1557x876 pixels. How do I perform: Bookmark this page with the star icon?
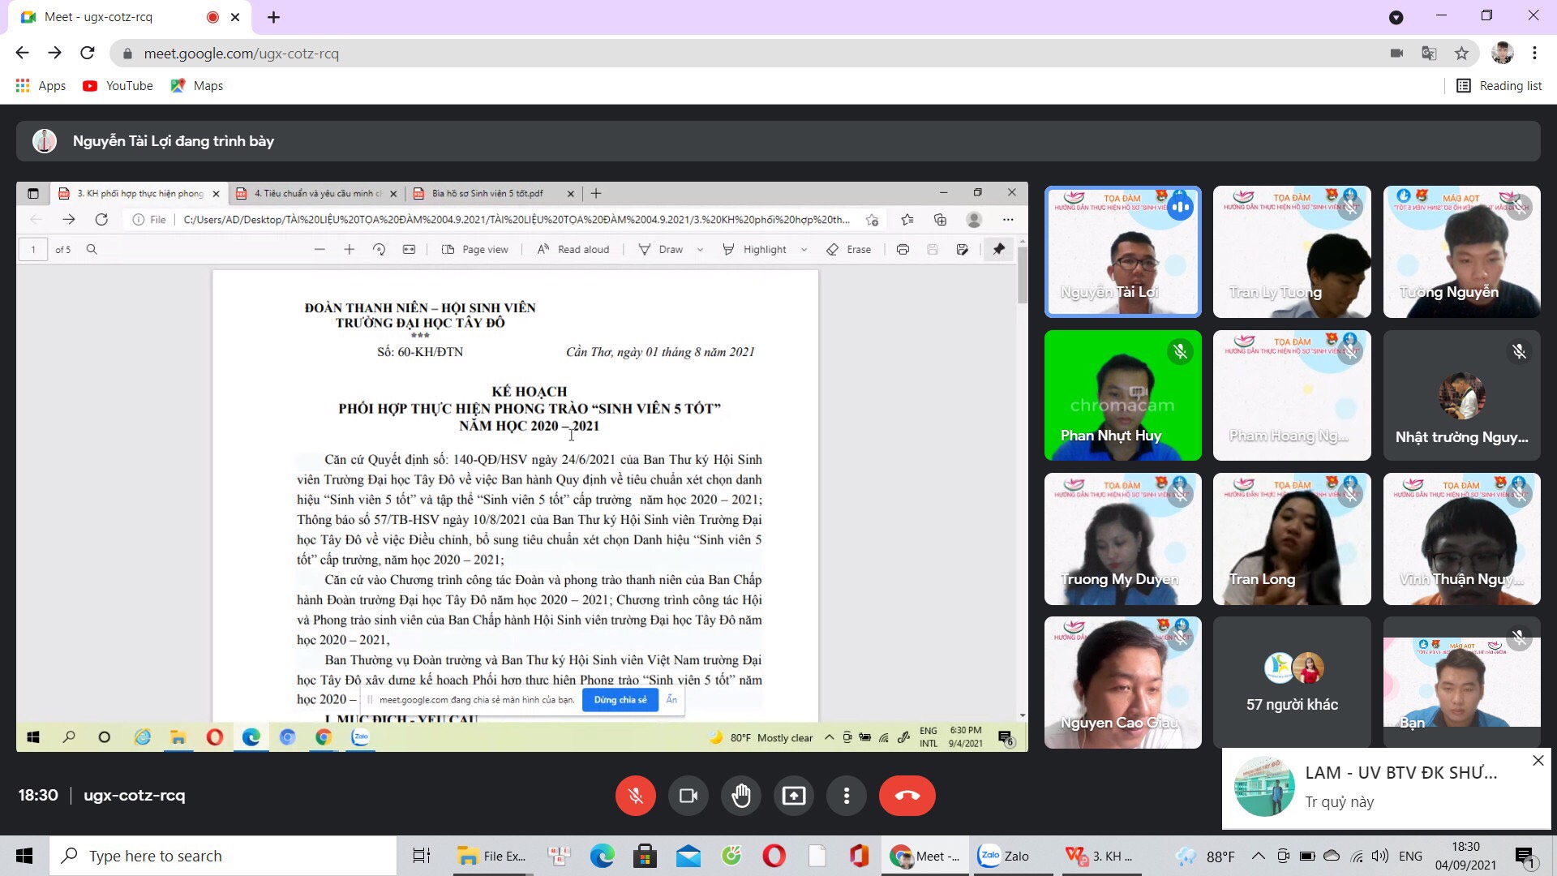click(x=1461, y=54)
